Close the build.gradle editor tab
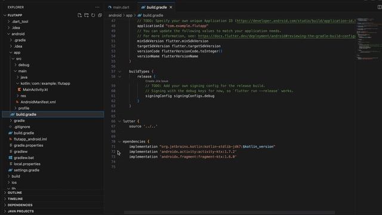The image size is (382, 215). pyautogui.click(x=171, y=7)
